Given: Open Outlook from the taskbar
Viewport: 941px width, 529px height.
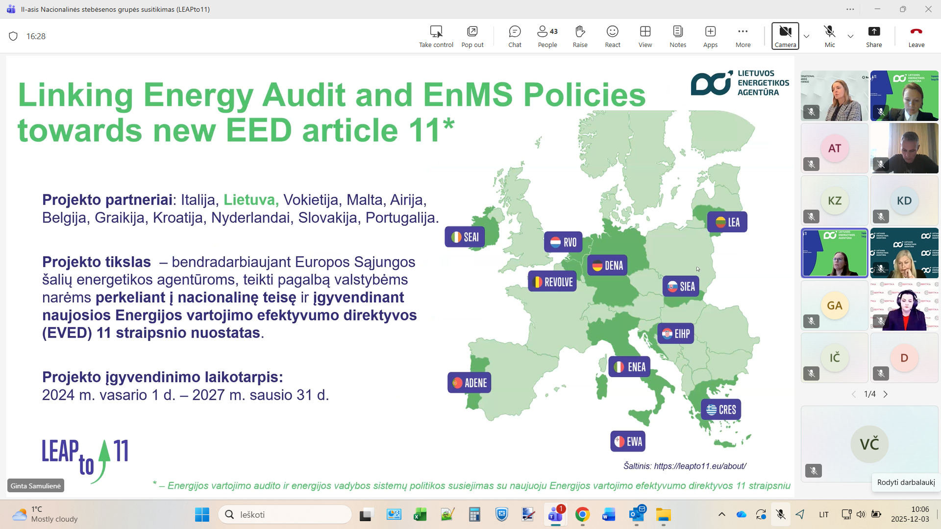Looking at the screenshot, I should pyautogui.click(x=637, y=514).
